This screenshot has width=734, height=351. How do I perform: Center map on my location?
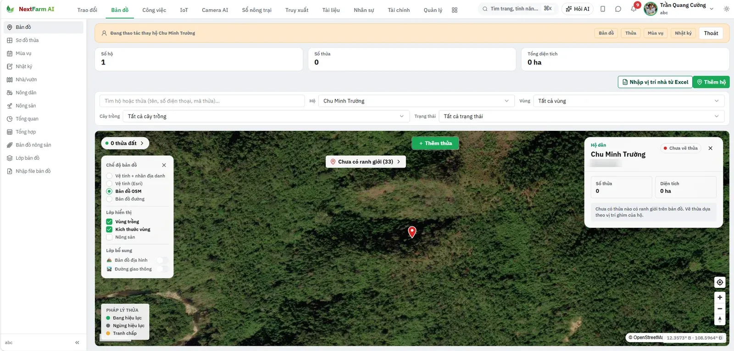coord(720,282)
